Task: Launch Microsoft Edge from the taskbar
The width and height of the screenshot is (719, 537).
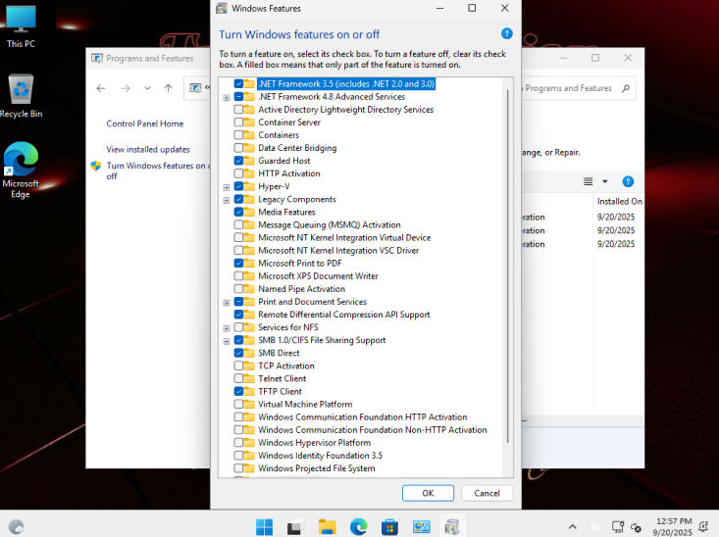Action: [359, 527]
